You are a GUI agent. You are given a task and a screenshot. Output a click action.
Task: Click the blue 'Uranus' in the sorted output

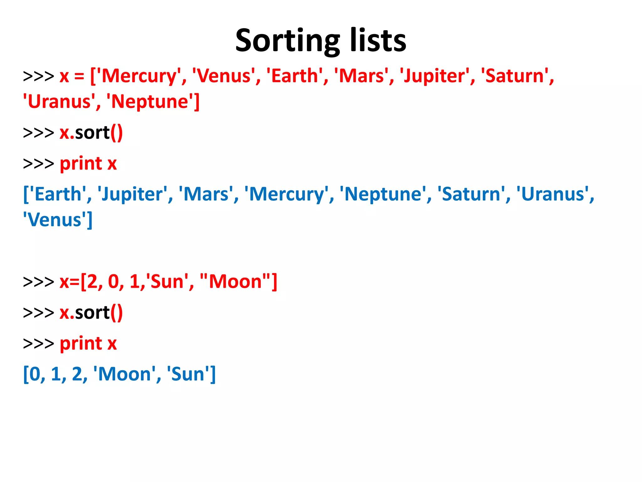[553, 194]
